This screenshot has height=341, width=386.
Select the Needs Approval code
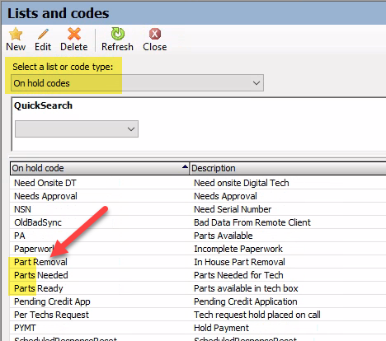[x=45, y=196]
